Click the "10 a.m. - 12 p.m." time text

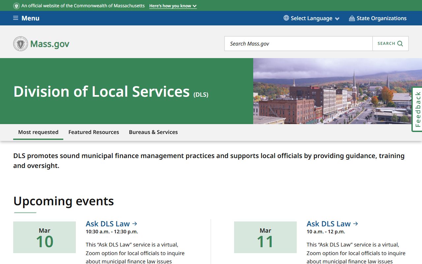[326, 232]
